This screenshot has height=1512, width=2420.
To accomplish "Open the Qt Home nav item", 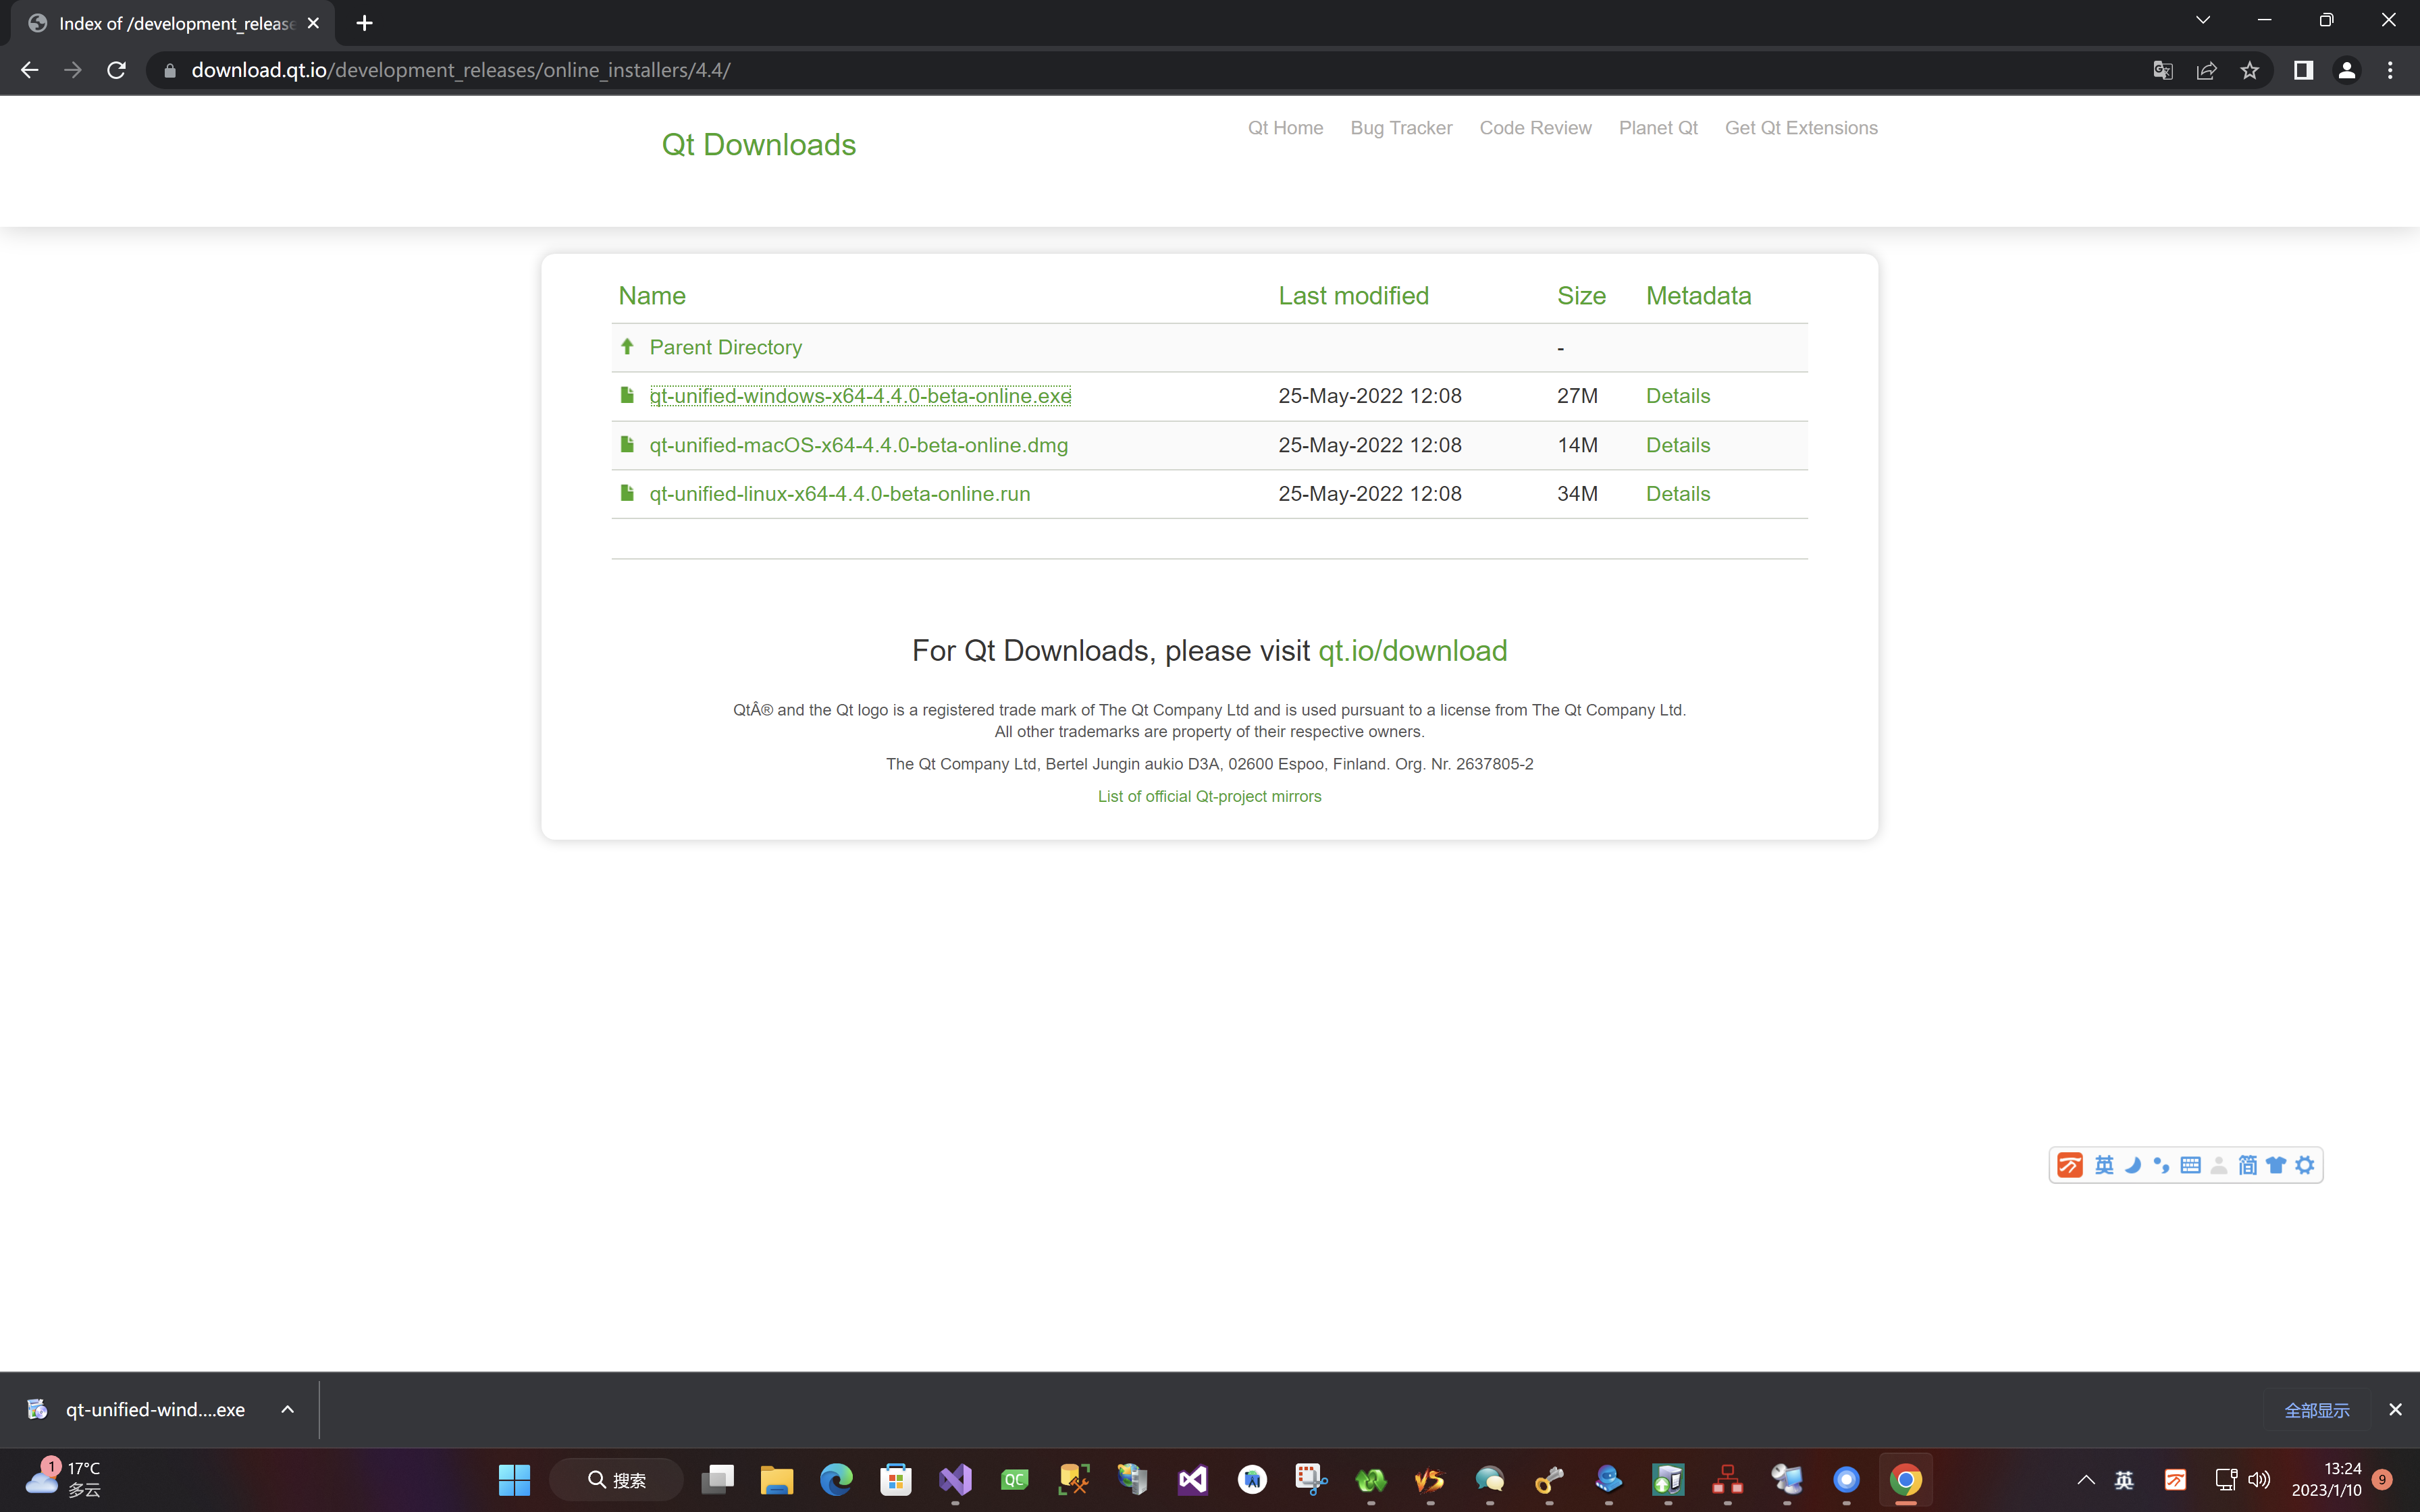I will pyautogui.click(x=1285, y=128).
